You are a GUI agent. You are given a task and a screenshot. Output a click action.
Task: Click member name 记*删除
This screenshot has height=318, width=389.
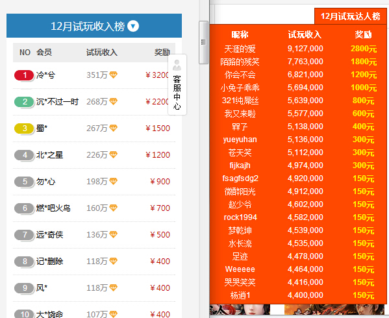point(49,262)
